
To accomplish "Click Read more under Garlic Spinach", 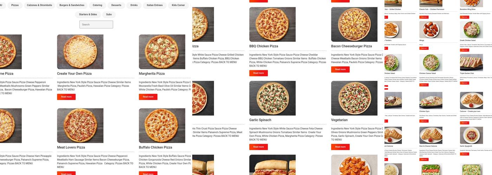I will click(x=259, y=147).
